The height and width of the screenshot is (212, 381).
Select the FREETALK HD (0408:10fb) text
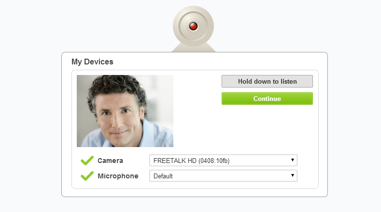191,161
